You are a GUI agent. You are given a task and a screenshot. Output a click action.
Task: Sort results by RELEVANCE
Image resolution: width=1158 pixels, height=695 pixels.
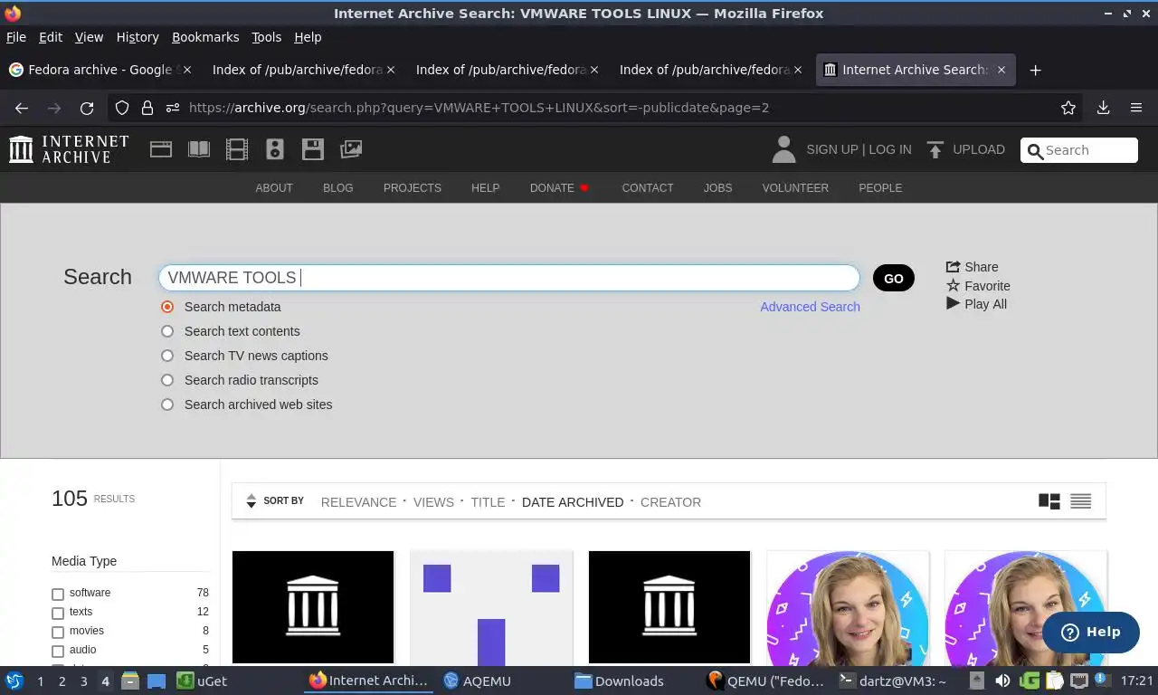coord(358,502)
